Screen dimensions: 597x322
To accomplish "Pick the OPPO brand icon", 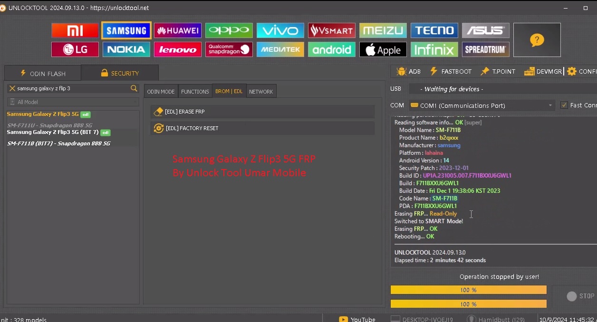I will click(x=229, y=30).
